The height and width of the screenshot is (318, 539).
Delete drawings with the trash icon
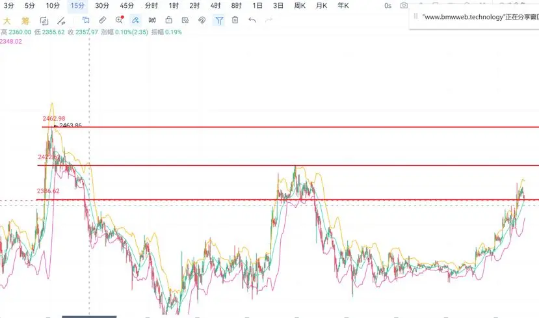tap(235, 20)
